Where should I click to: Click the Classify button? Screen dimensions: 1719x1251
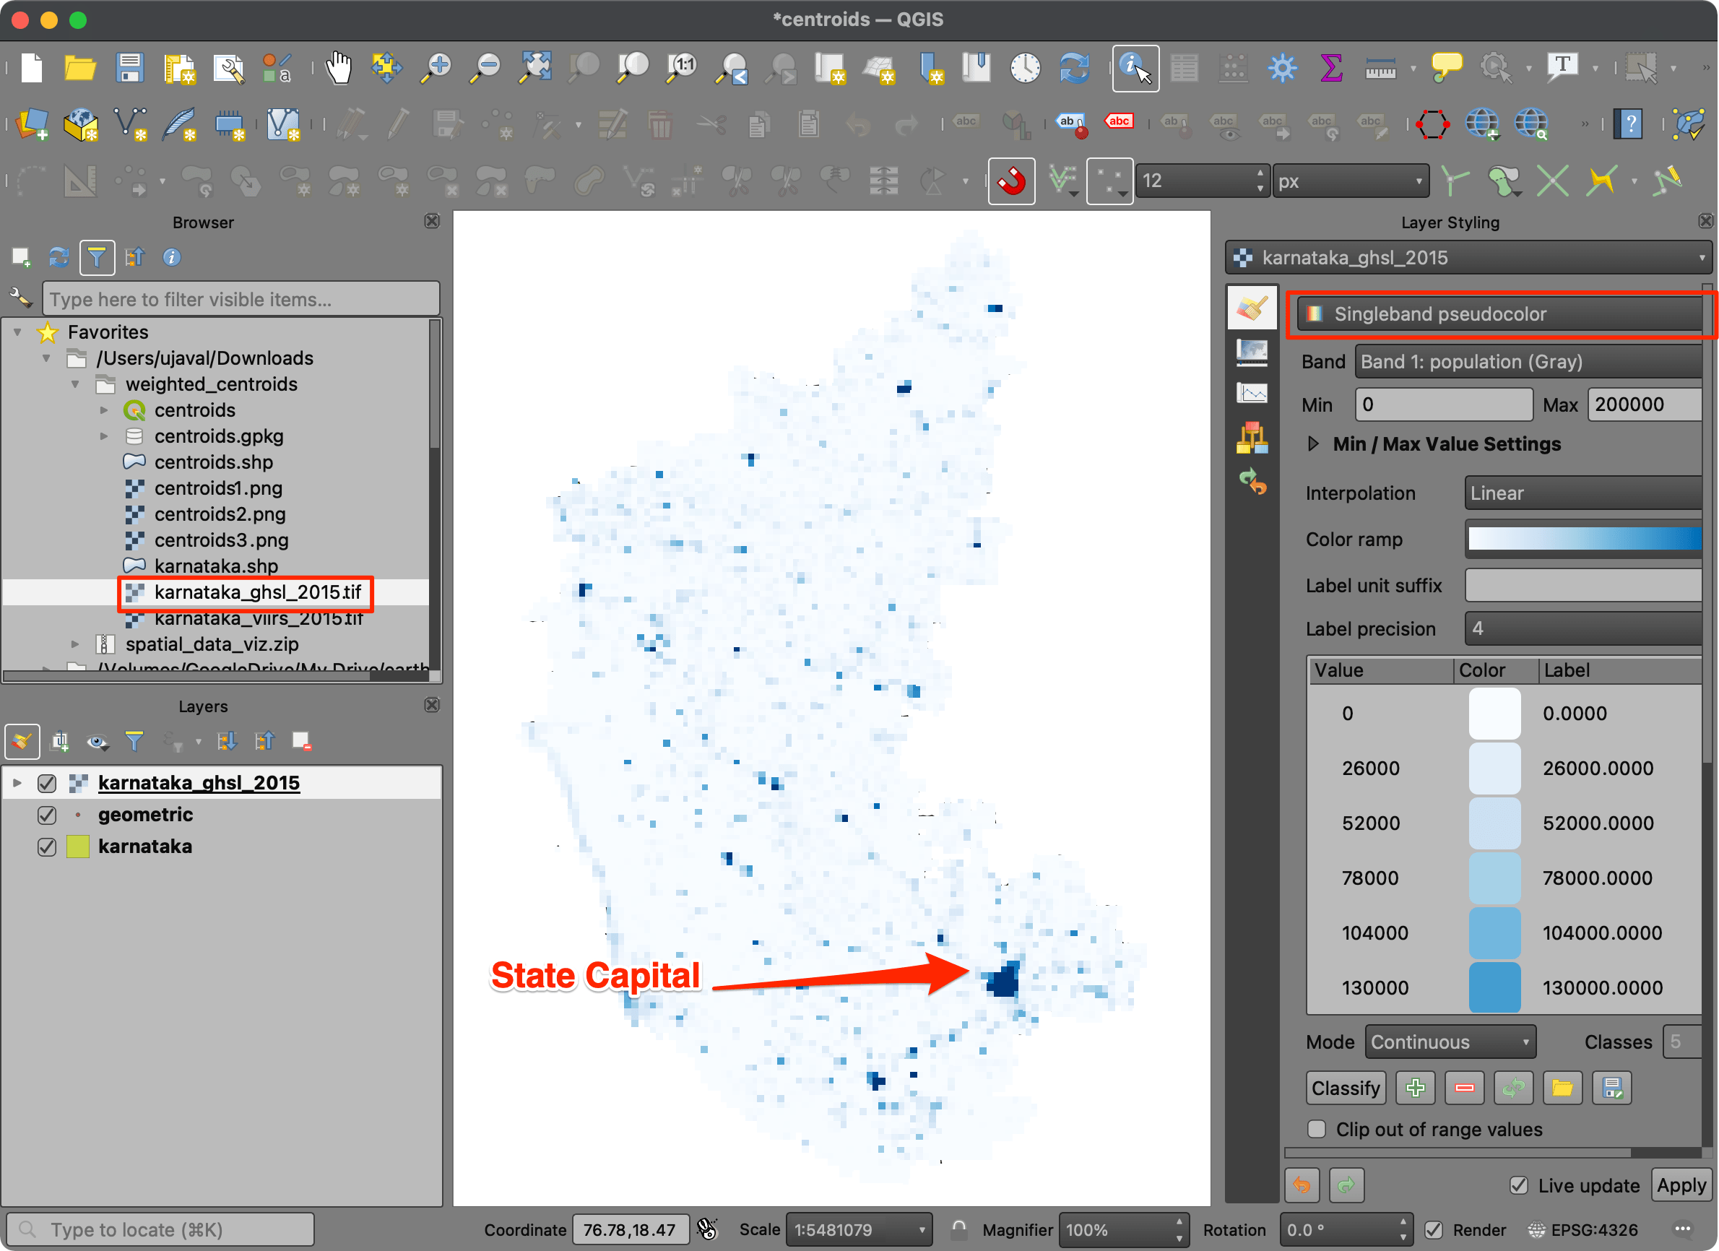[x=1346, y=1088]
